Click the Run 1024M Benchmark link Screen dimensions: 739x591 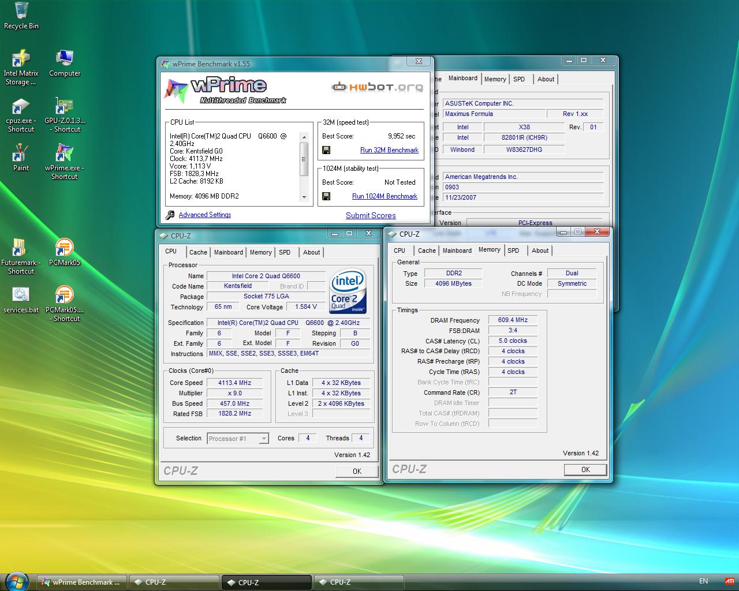385,196
